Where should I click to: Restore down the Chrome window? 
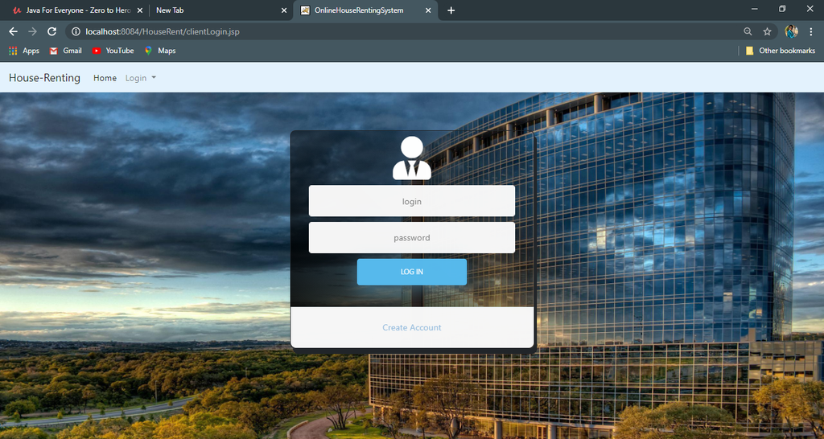pos(782,9)
